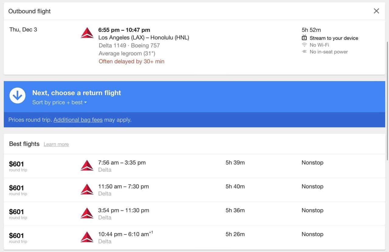Click Delta logo for 7:56 am flight
This screenshot has width=389, height=252.
[x=87, y=166]
